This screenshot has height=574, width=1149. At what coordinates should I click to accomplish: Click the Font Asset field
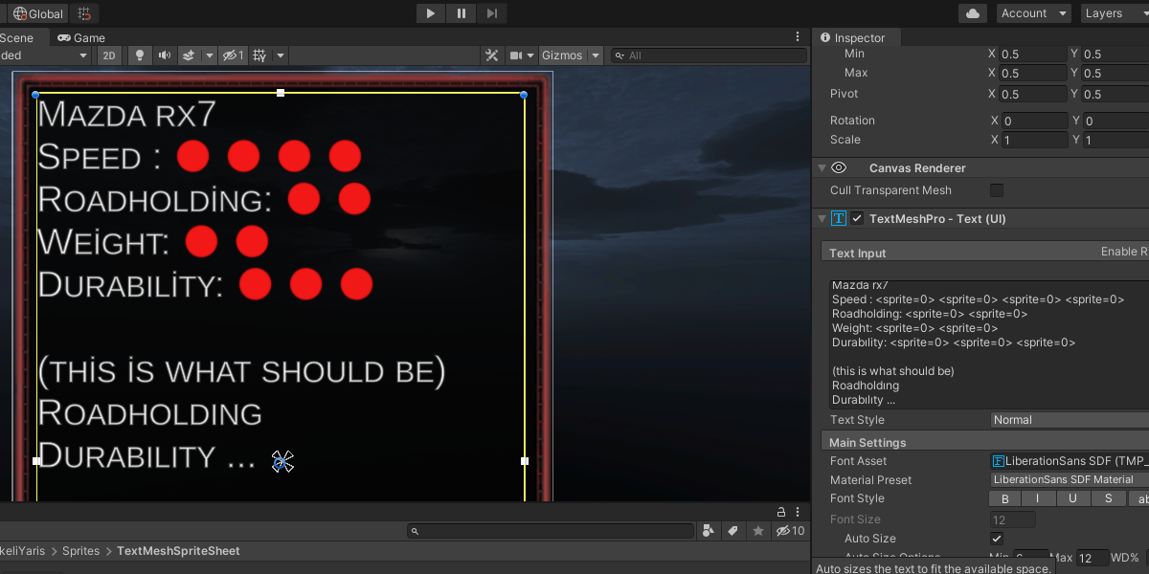(x=1070, y=461)
